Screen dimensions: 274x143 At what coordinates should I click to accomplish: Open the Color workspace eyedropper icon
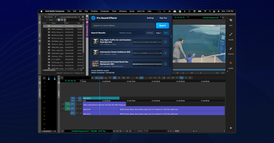pos(231,35)
